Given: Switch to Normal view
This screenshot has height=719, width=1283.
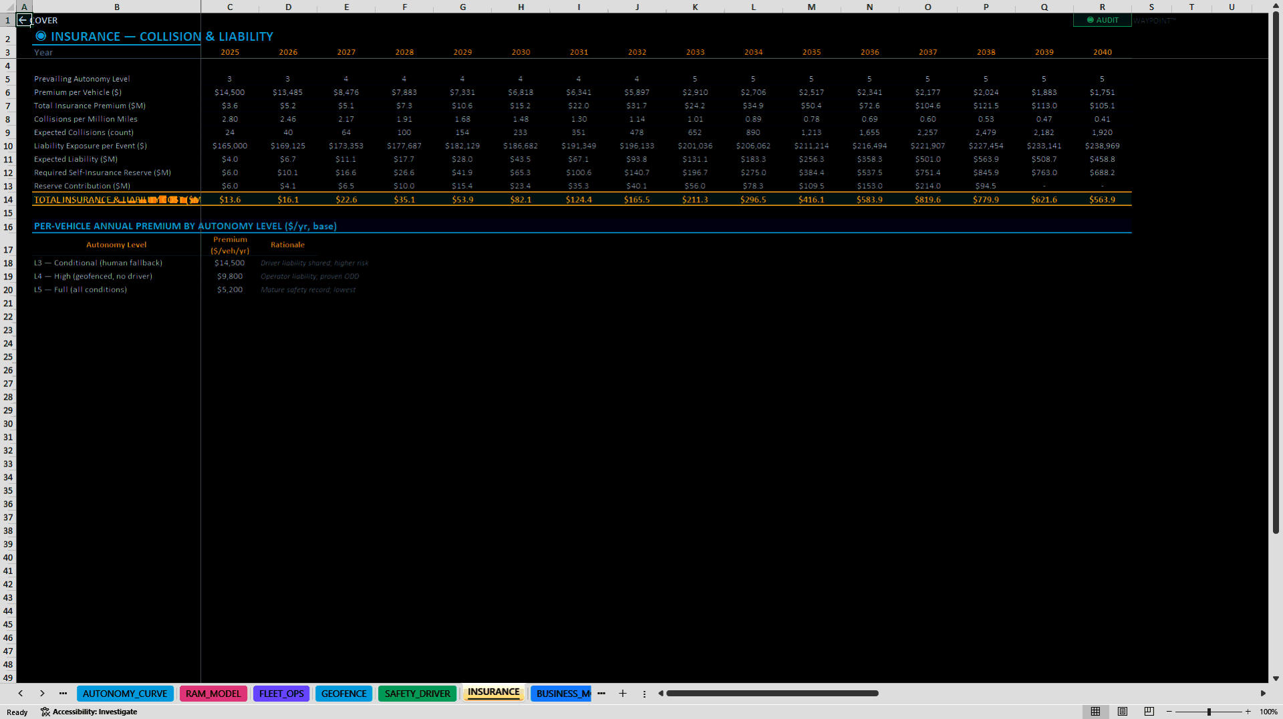Looking at the screenshot, I should 1095,712.
